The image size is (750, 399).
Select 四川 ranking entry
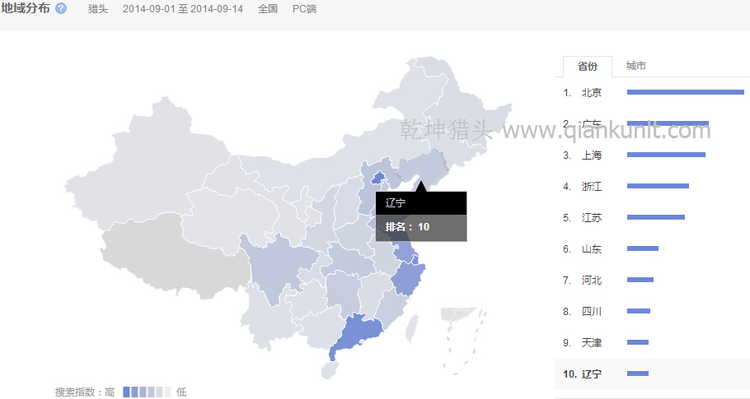[x=591, y=312]
